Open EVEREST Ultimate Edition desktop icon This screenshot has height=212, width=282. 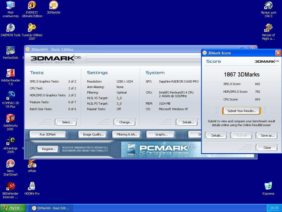[32, 5]
